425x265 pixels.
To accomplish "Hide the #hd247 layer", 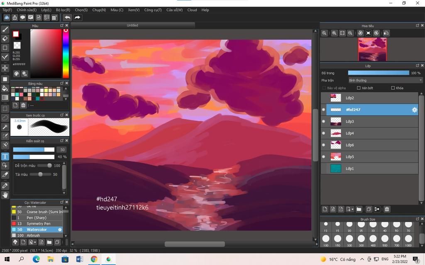I will pos(323,110).
